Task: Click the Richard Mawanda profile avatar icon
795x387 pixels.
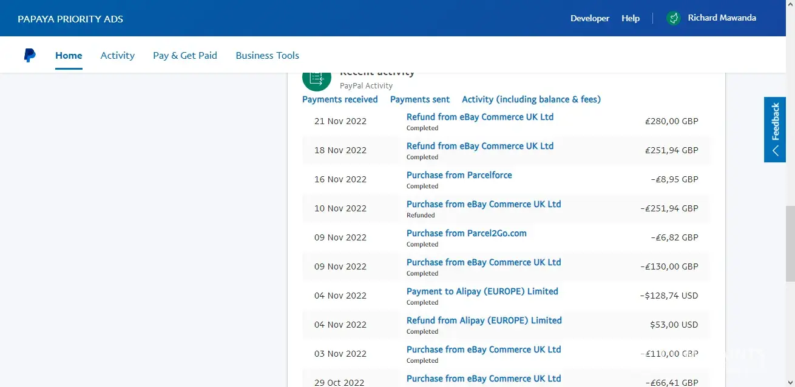Action: click(x=673, y=18)
